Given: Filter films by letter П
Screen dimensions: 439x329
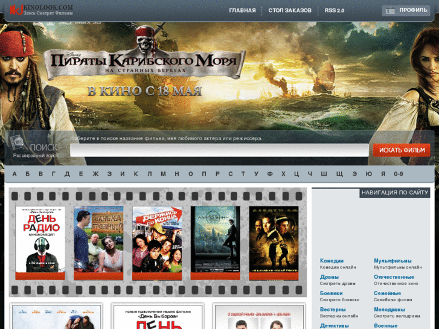Looking at the screenshot, I should [204, 174].
